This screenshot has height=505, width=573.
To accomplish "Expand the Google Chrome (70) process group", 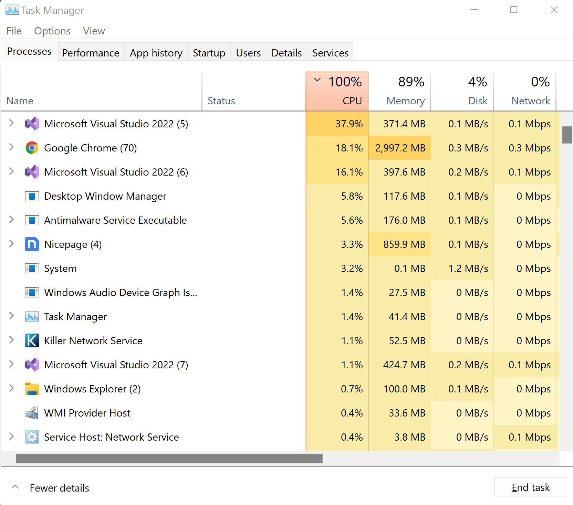I will 11,147.
